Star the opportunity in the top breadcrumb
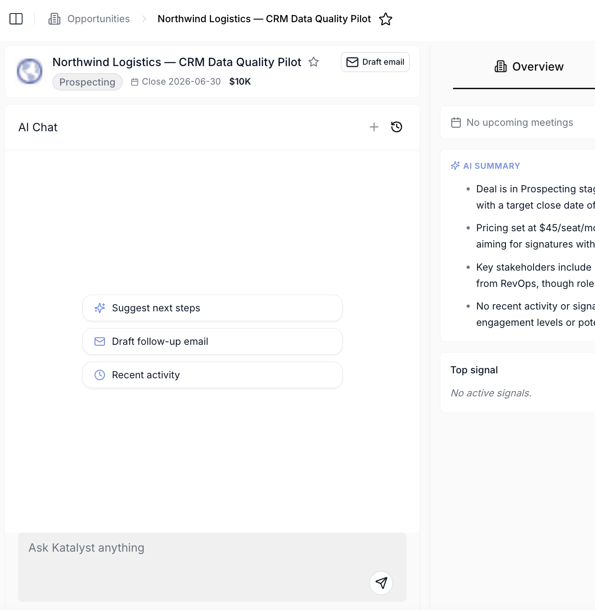Screen dimensions: 595x610 (386, 19)
